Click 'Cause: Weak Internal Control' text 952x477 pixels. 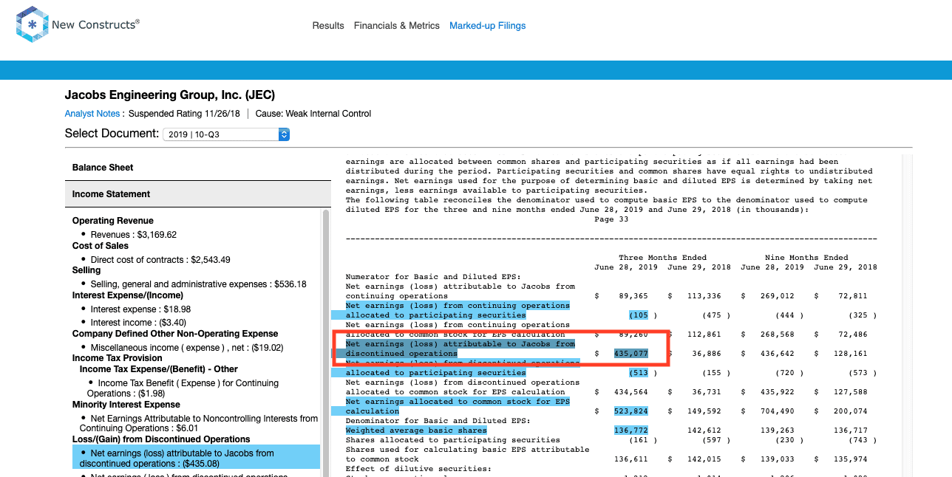313,114
